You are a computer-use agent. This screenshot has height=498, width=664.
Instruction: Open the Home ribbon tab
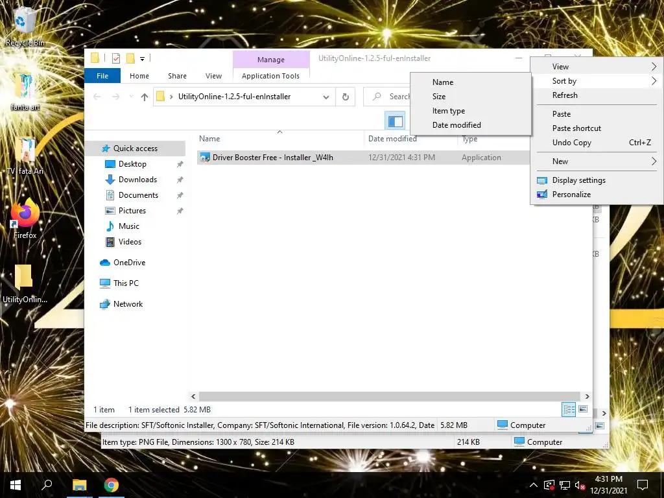(139, 76)
